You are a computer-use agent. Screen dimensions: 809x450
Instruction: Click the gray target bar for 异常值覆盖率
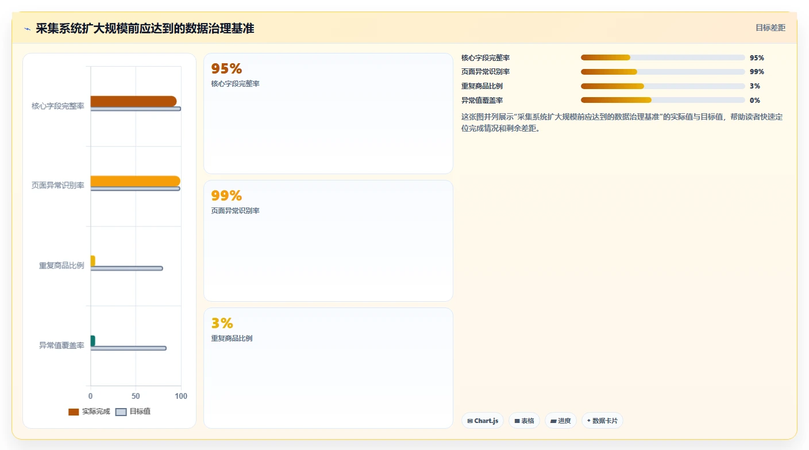click(128, 348)
